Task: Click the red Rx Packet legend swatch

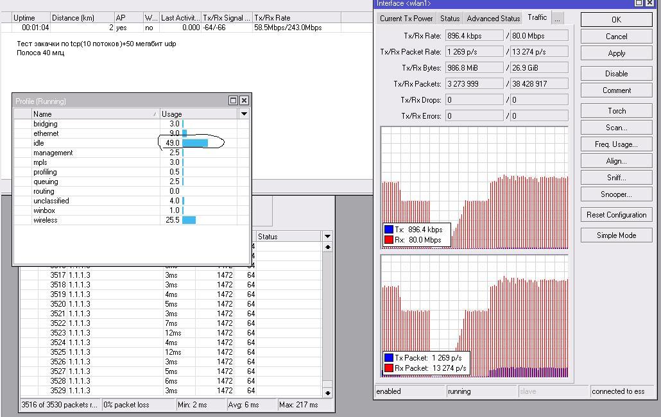Action: coord(388,368)
